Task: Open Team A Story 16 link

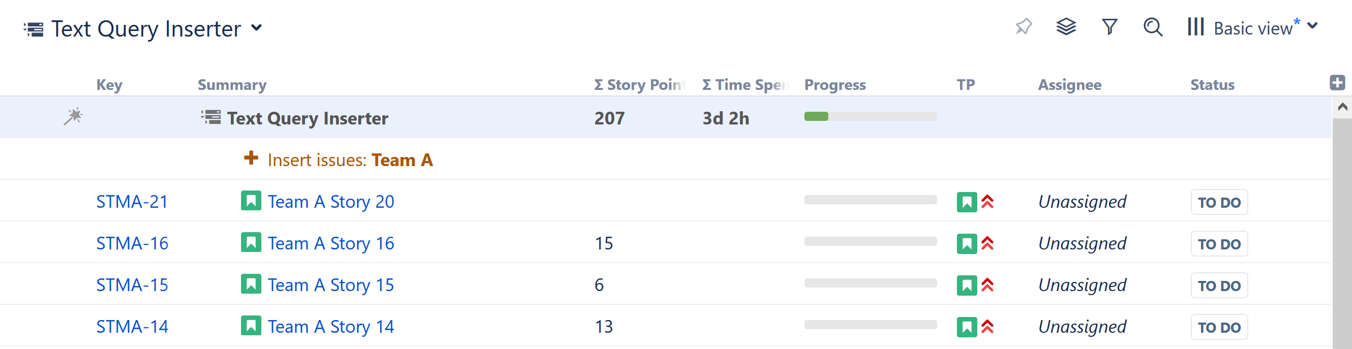Action: [x=331, y=244]
